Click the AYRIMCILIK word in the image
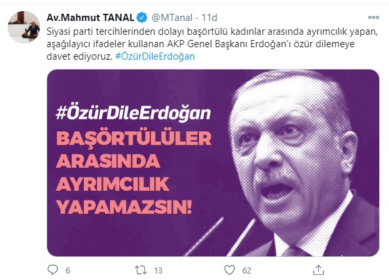 click(x=113, y=184)
